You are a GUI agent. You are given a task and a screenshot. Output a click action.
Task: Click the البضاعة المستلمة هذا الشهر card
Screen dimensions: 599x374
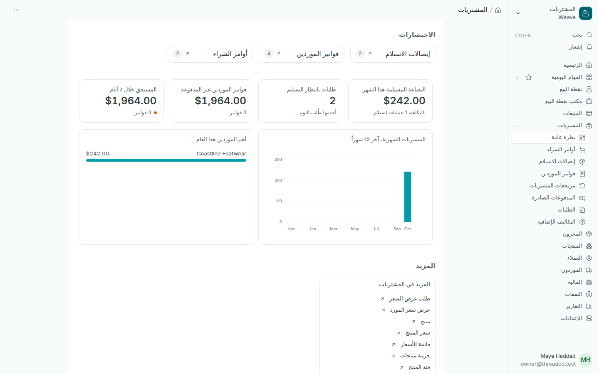pyautogui.click(x=390, y=101)
